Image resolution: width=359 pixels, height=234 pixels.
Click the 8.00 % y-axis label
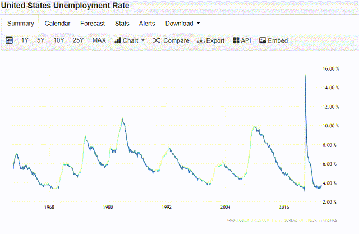[x=329, y=145]
